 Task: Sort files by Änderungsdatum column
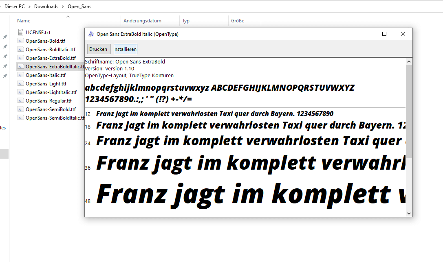142,21
